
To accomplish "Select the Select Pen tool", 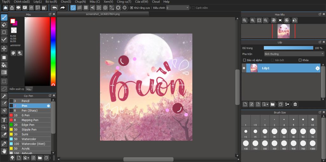I will coord(4,103).
